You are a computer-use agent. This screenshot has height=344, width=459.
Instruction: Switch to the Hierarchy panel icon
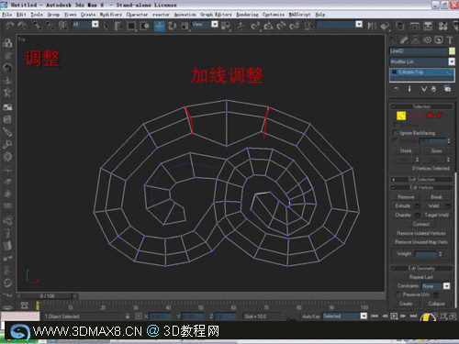[x=416, y=39]
